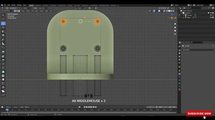
Task: Click current frame marker on timeline
Action: point(7,110)
